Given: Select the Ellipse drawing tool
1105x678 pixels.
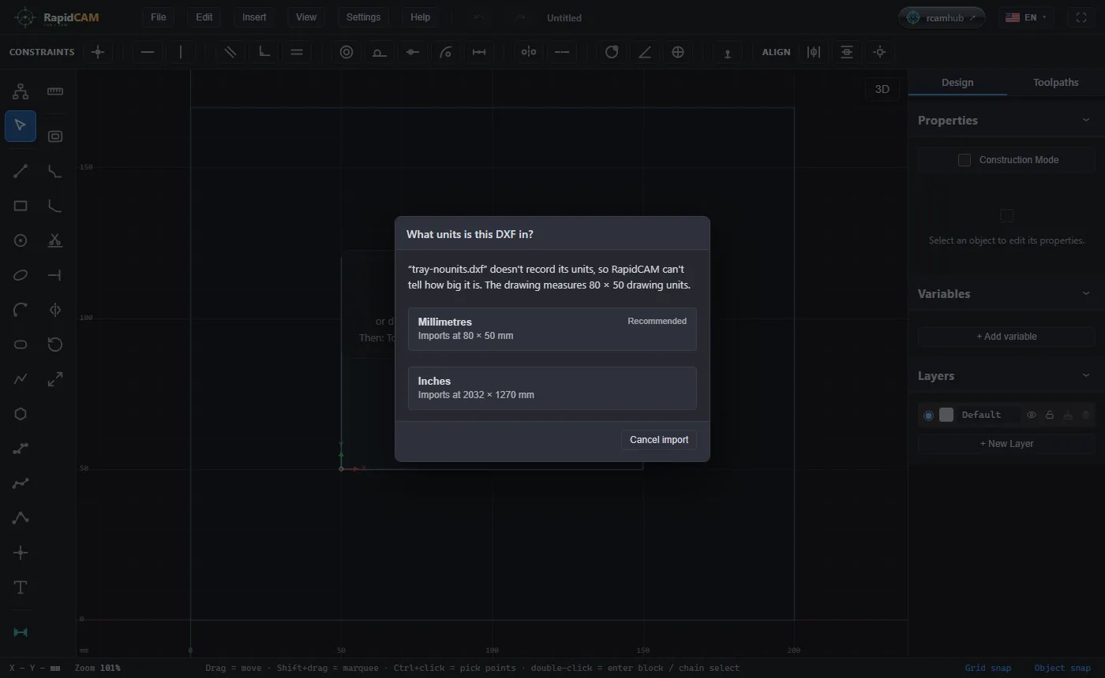Looking at the screenshot, I should click(x=21, y=275).
